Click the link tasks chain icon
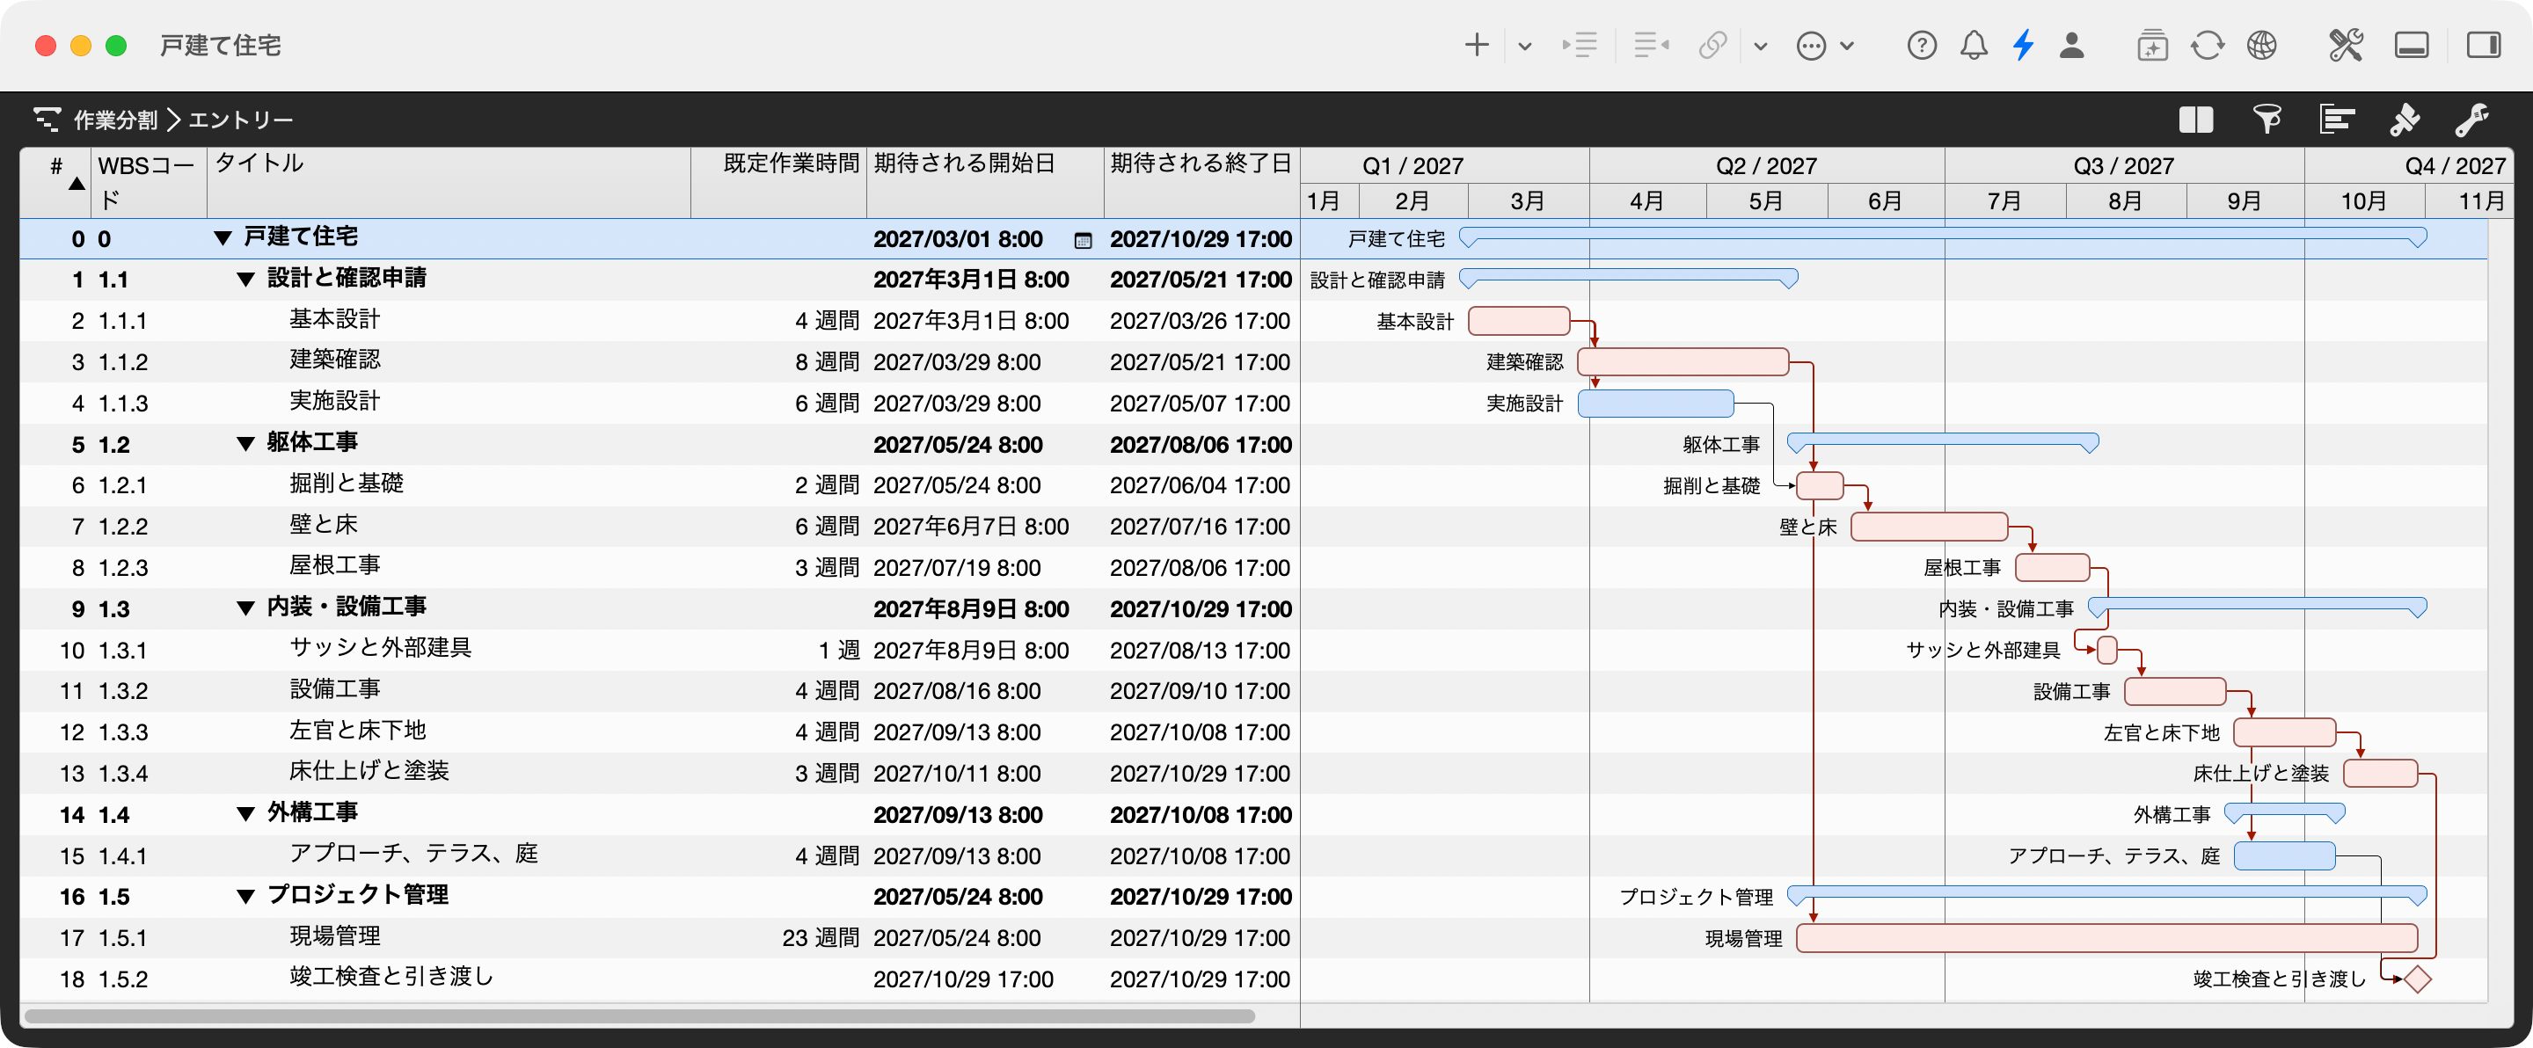 point(1712,45)
